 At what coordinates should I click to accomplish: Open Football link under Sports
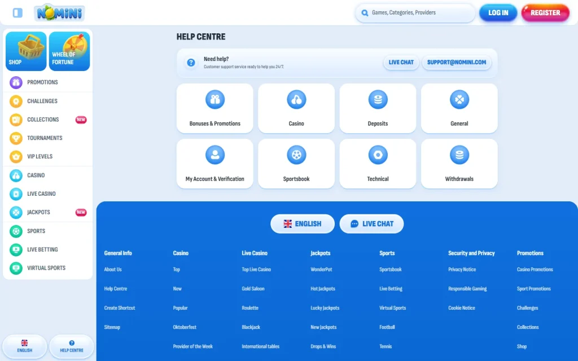pos(387,327)
